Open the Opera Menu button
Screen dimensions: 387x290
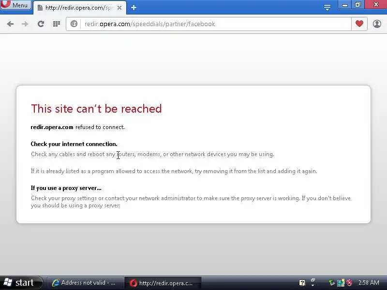(x=16, y=5)
